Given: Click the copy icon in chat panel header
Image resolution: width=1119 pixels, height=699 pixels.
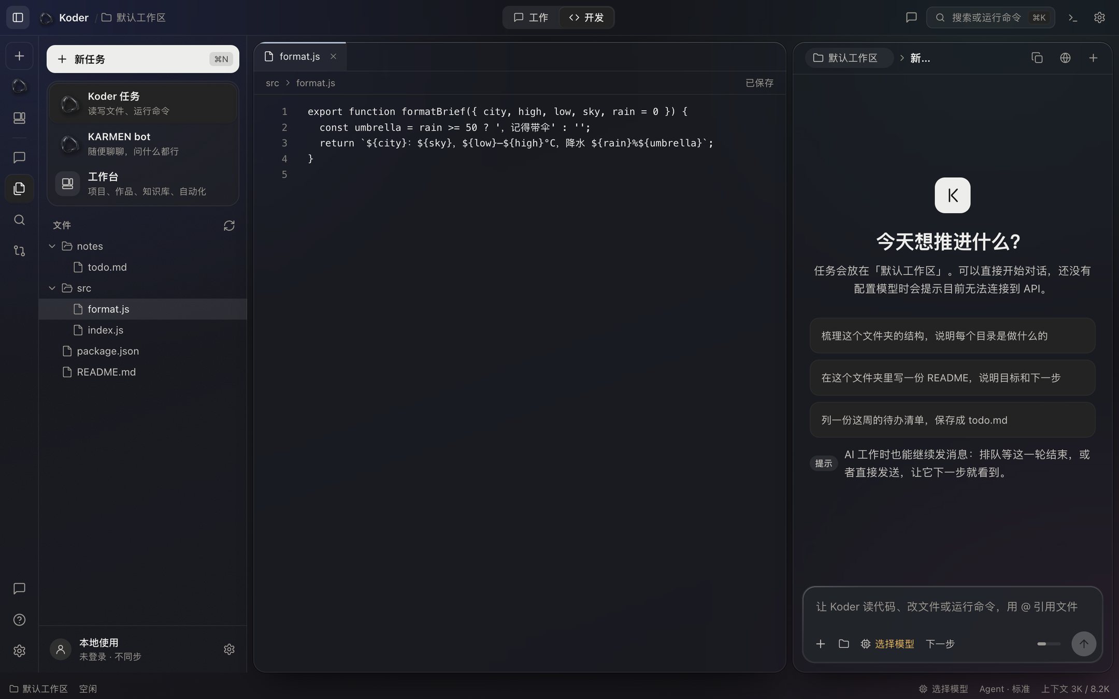Looking at the screenshot, I should pos(1037,58).
